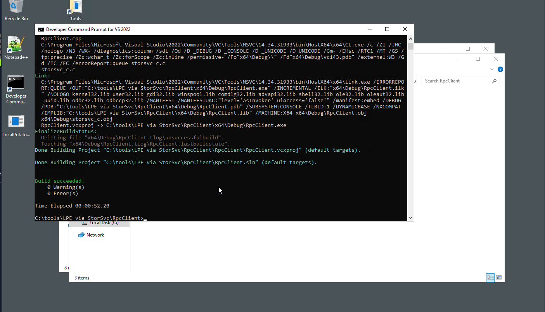
Task: Click the "FinalizeBuildStatus:" console line
Action: pos(66,131)
